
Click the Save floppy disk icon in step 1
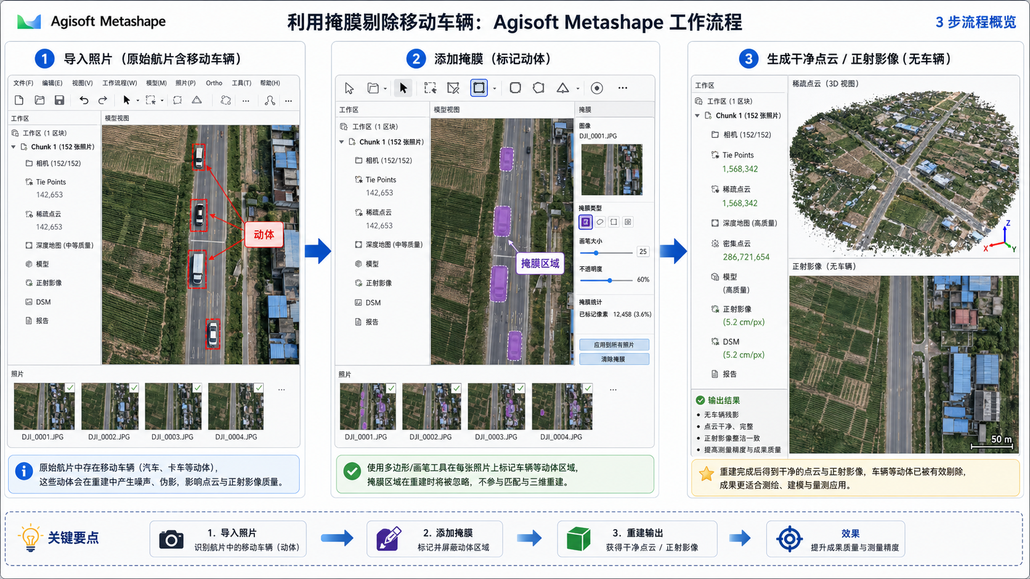(59, 100)
